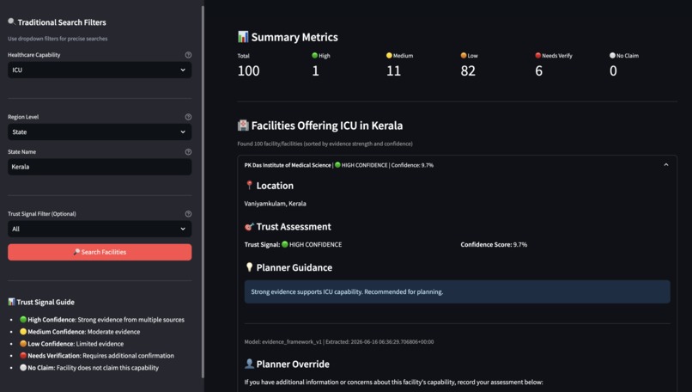This screenshot has width=692, height=392.
Task: Click the pin icon beside Location
Action: point(249,185)
